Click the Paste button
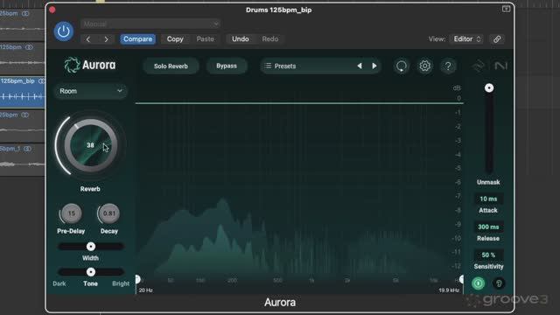The height and width of the screenshot is (315, 560). (205, 38)
